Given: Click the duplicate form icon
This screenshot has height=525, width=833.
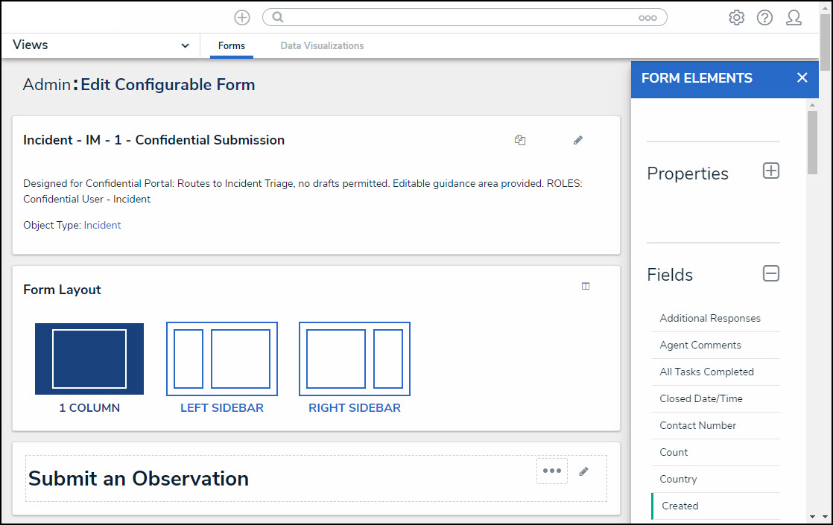Looking at the screenshot, I should click(x=520, y=140).
